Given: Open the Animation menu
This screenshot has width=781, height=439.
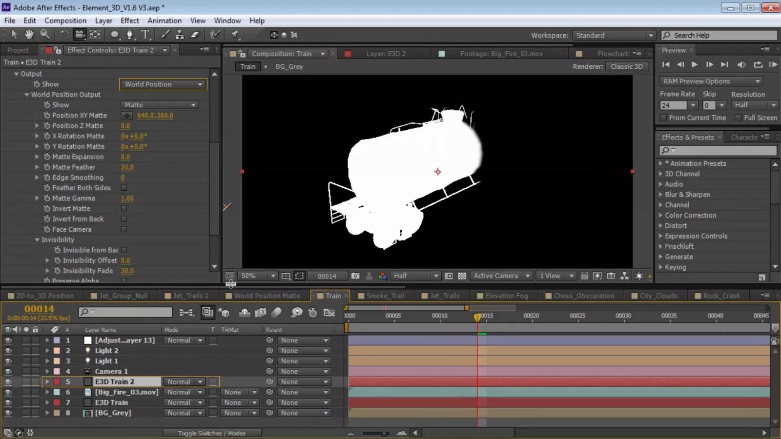Looking at the screenshot, I should [164, 20].
